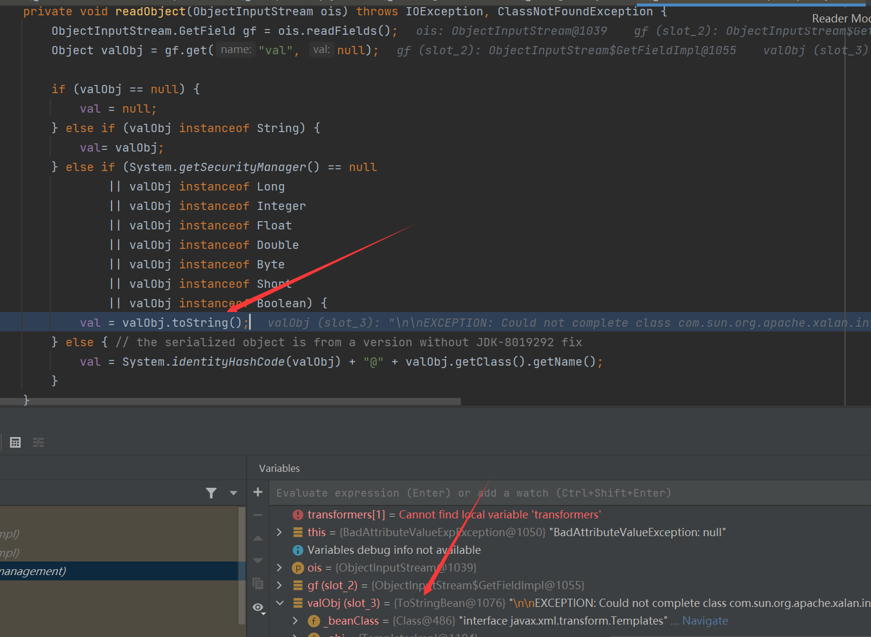Click the field icon next to _beanClass
The width and height of the screenshot is (871, 637).
tap(314, 621)
